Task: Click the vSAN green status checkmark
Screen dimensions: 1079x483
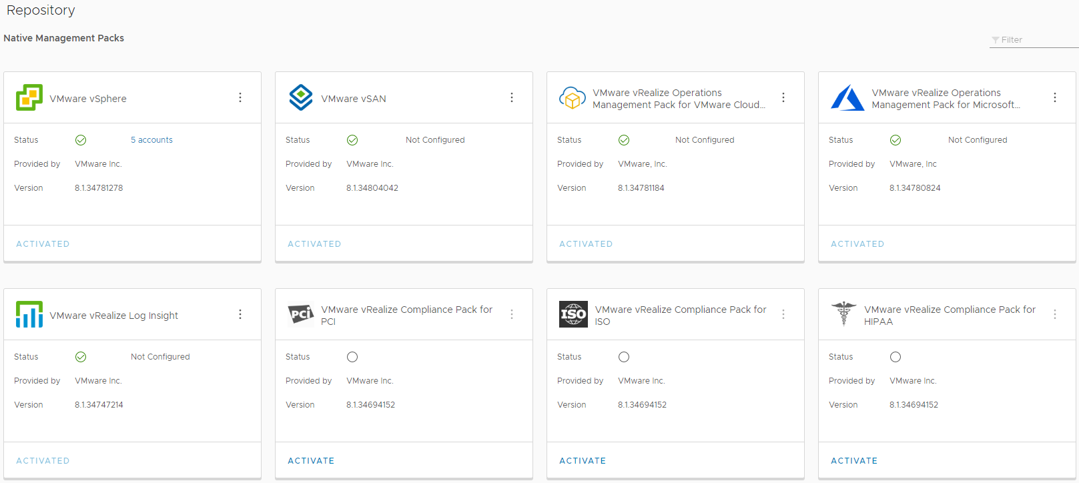Action: click(x=352, y=140)
